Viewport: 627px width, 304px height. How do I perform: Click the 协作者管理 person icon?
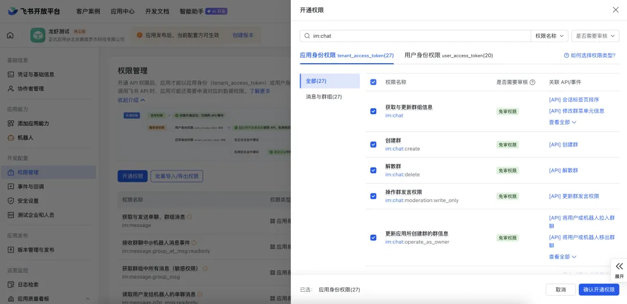pos(11,89)
